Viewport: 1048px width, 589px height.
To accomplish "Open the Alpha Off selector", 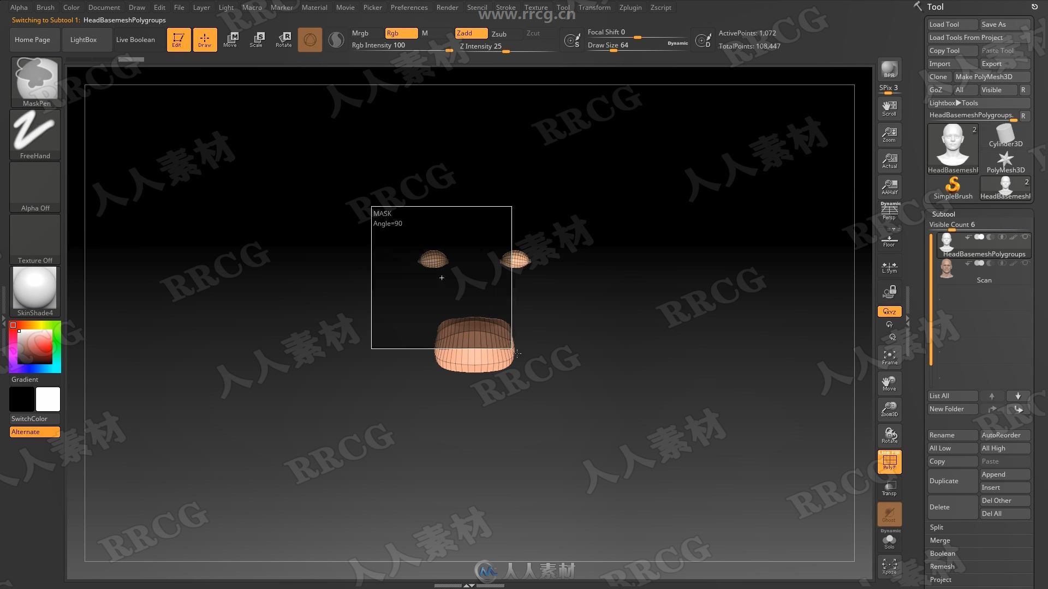I will pyautogui.click(x=35, y=187).
